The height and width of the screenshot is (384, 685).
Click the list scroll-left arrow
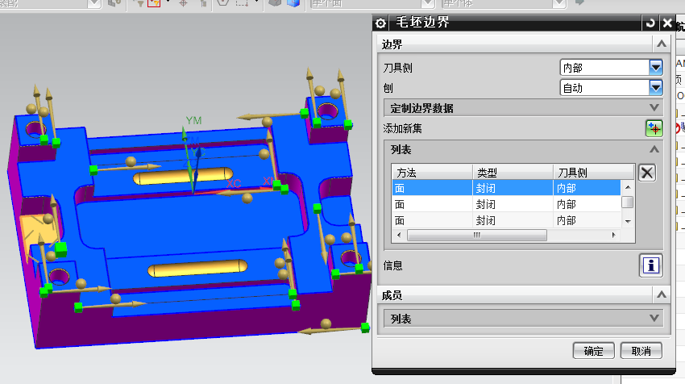click(398, 236)
